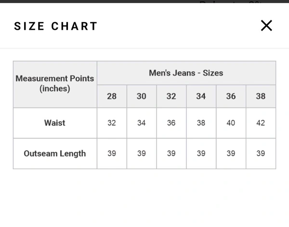Click the outseam length for size 28
Viewport: 289px width, 227px height.
click(112, 153)
